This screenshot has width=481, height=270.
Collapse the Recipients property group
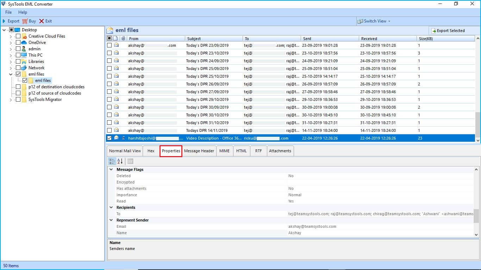[x=111, y=207]
